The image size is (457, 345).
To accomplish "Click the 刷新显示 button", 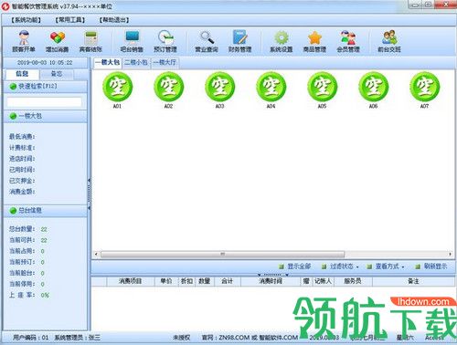I will (431, 267).
